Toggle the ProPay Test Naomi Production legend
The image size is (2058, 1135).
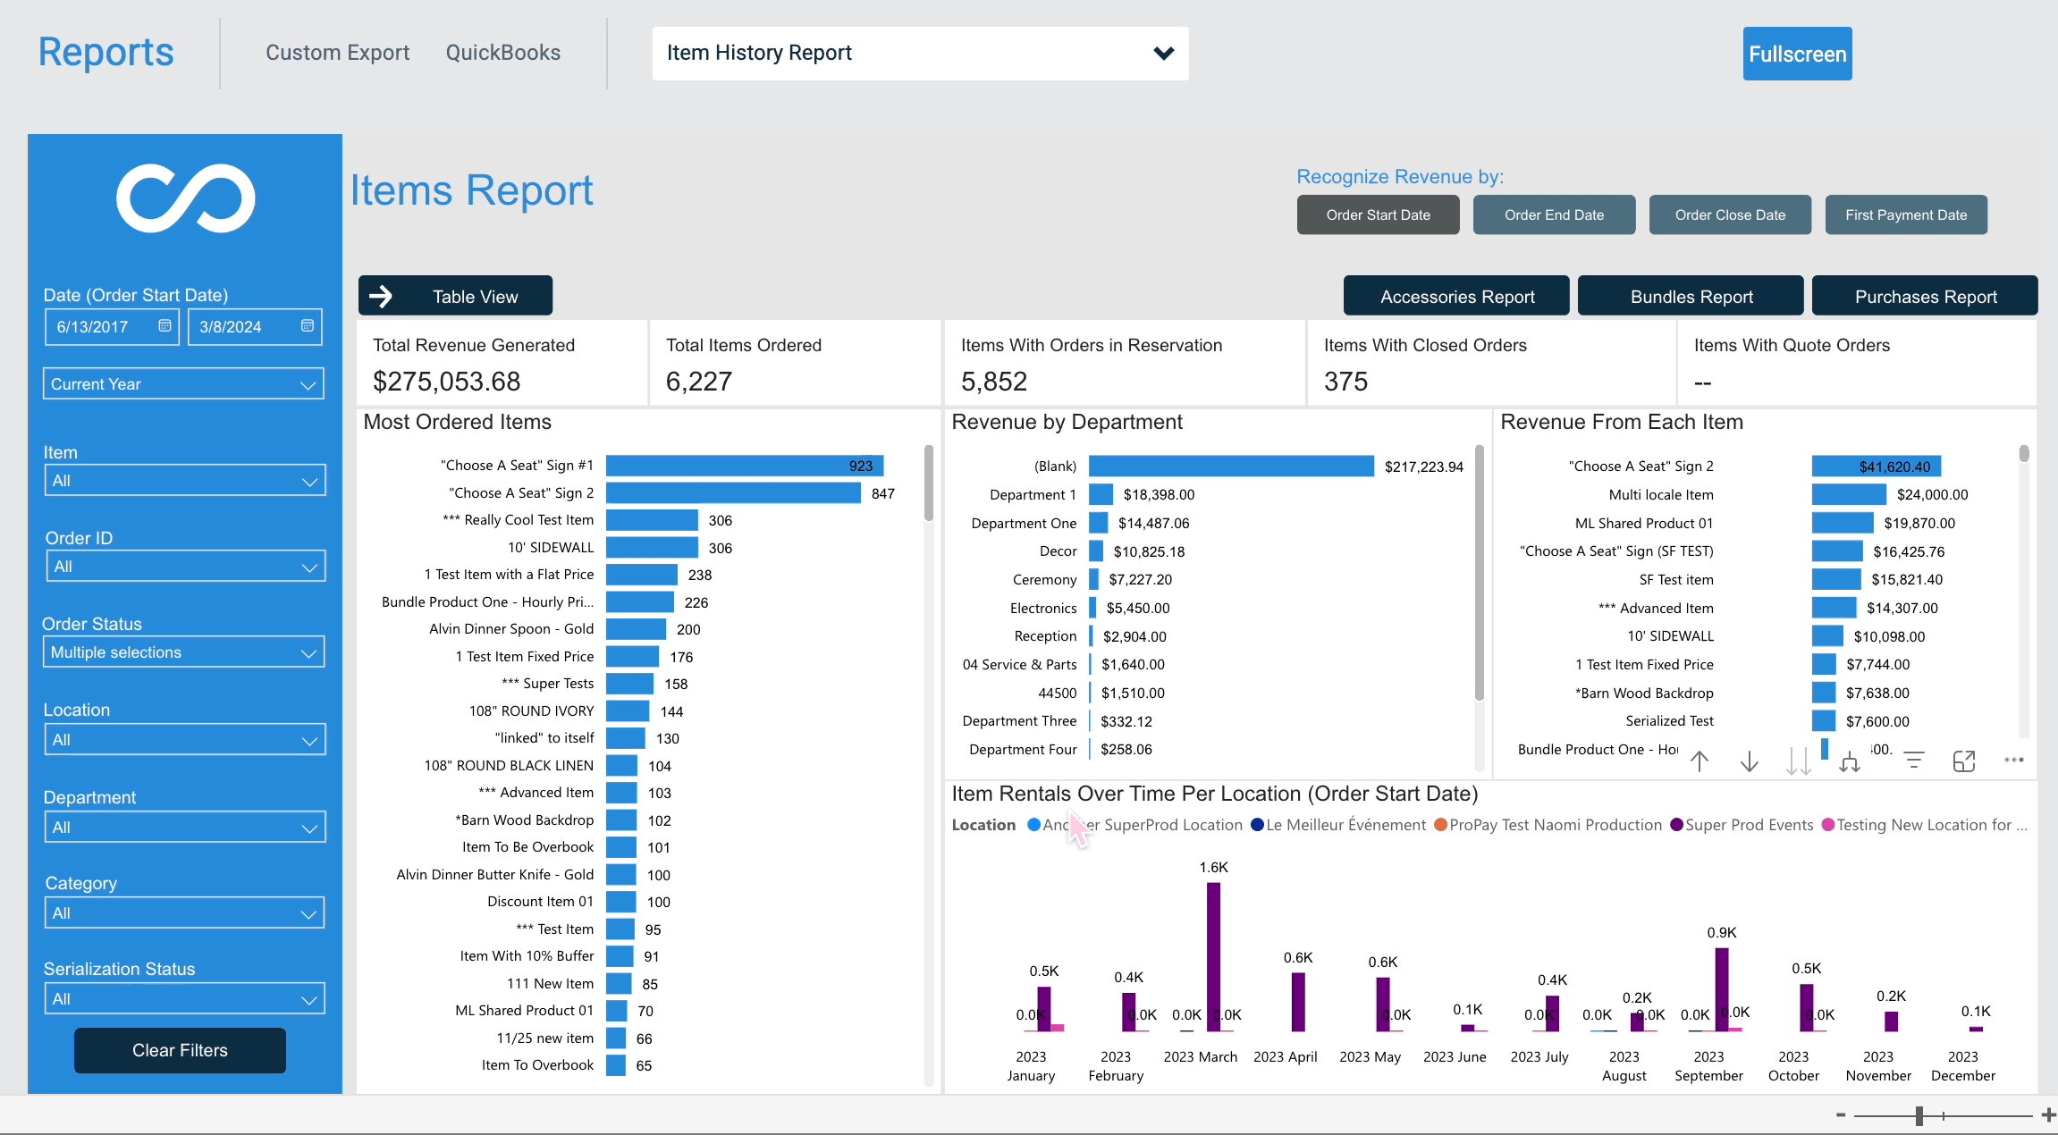point(1548,825)
